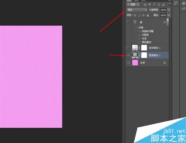Collapse text layer effects arrow
Viewport: 186px width, 143px height.
tap(167, 22)
